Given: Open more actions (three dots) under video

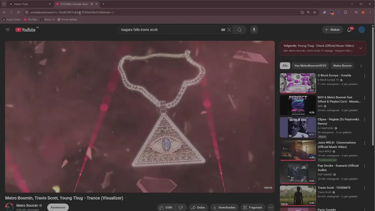Looking at the screenshot, I should click(271, 207).
